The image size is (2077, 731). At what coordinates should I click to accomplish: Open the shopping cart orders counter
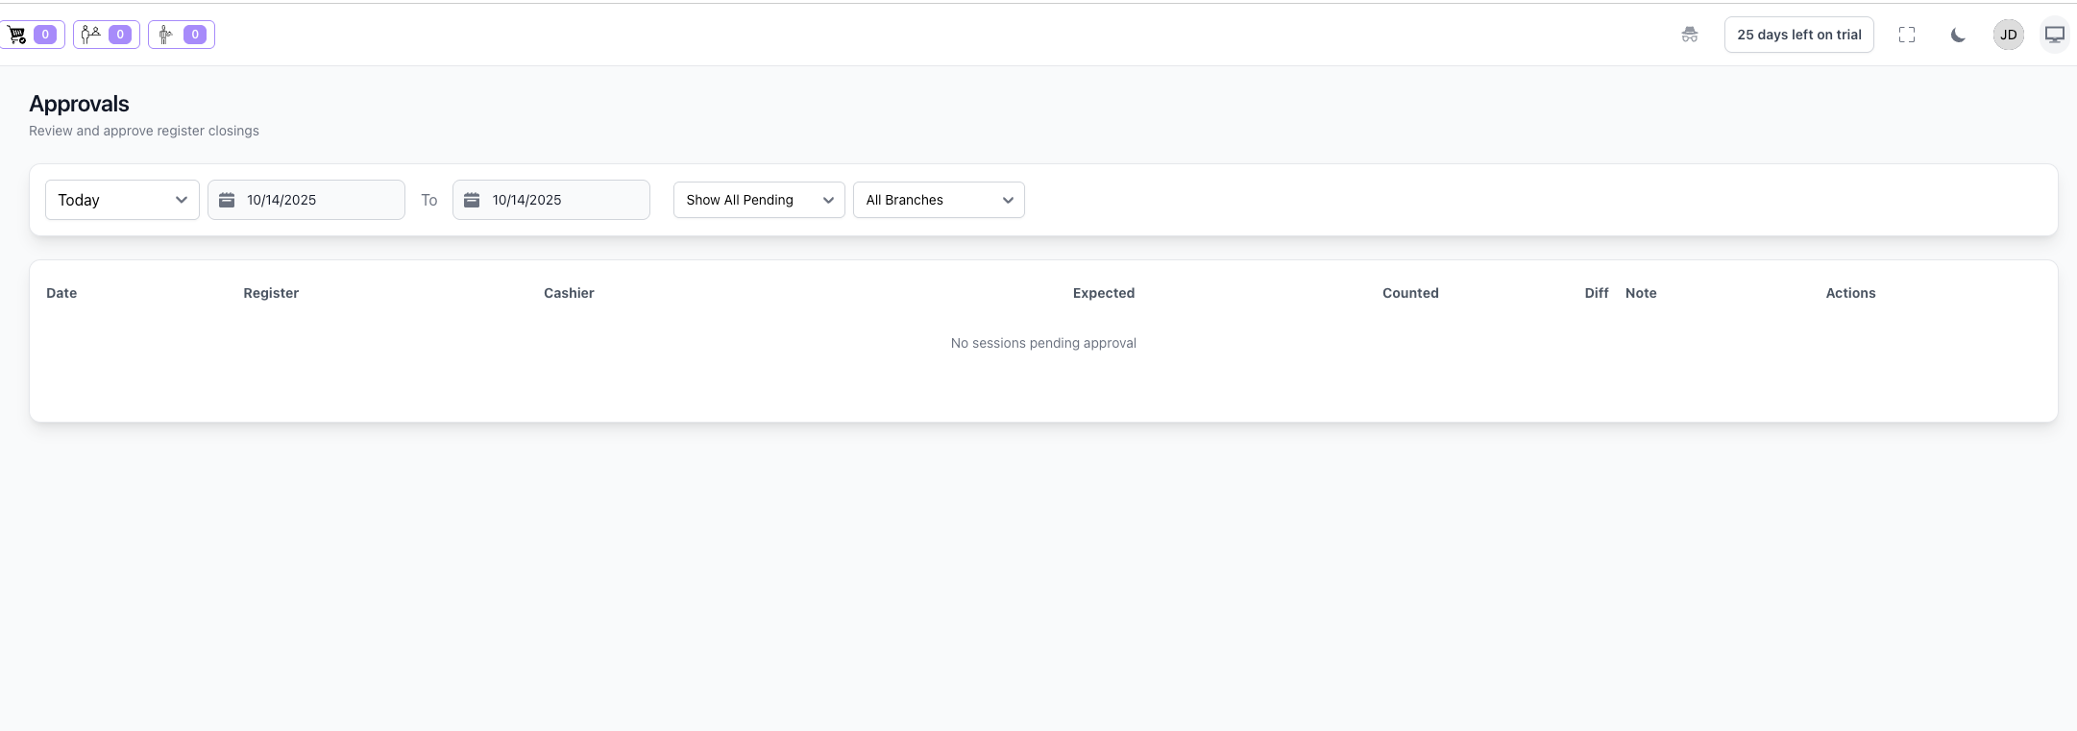click(32, 35)
